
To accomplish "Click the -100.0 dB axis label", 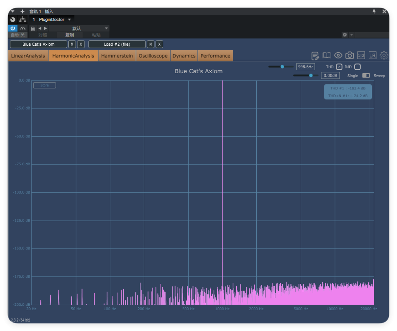I will 22,192.
